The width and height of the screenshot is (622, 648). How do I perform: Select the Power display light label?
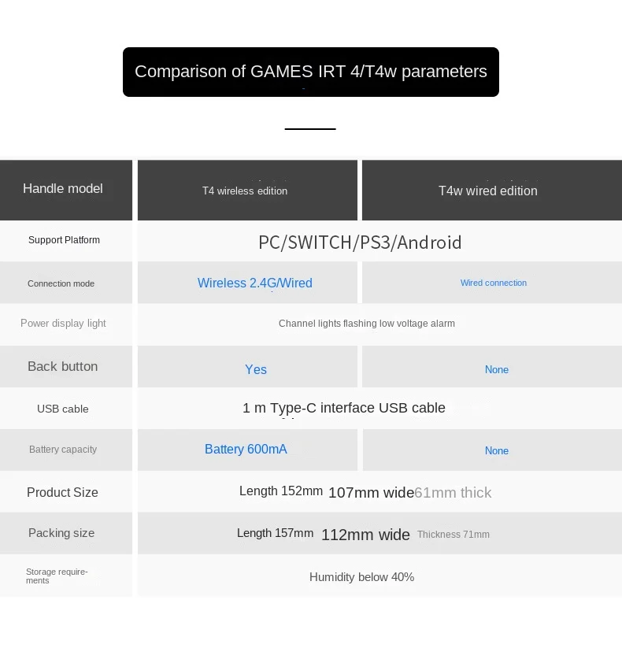click(63, 323)
